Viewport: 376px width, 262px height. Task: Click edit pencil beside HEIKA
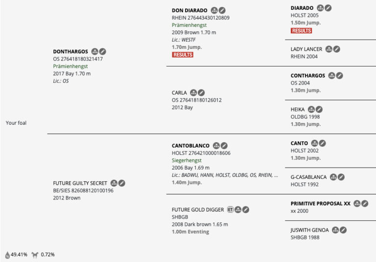tap(319, 109)
